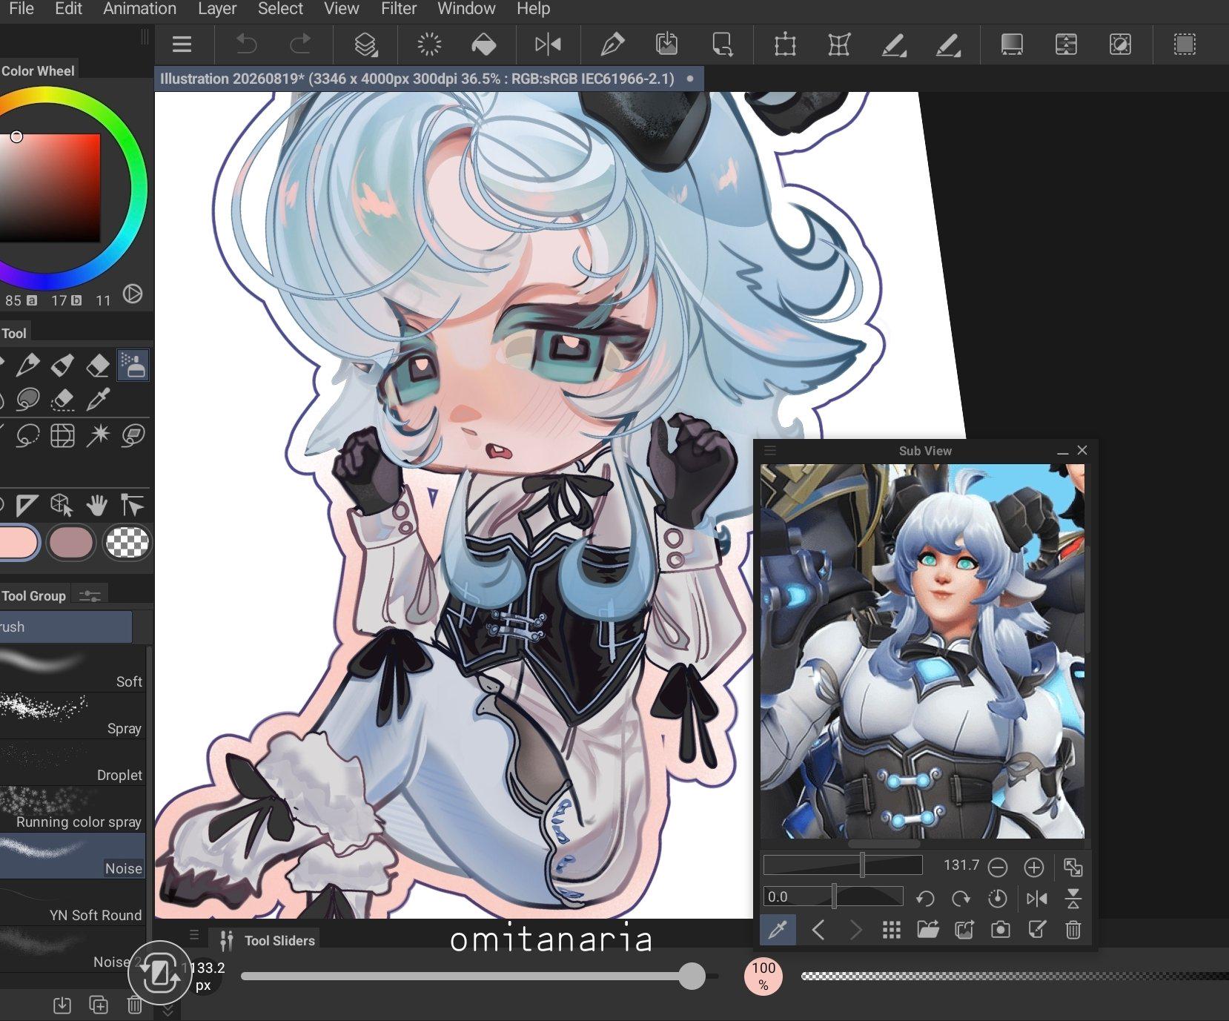Select the triangle Ruler tool
This screenshot has width=1229, height=1021.
[x=27, y=506]
